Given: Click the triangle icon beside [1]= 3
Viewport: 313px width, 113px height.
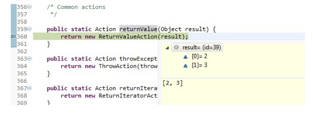Looking at the screenshot, I should click(185, 65).
